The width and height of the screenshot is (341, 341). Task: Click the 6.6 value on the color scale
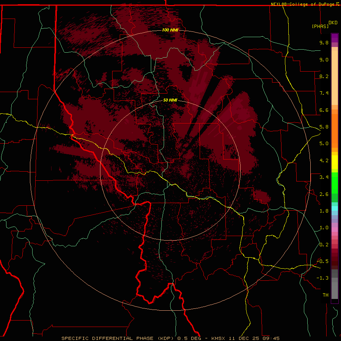[x=324, y=110]
